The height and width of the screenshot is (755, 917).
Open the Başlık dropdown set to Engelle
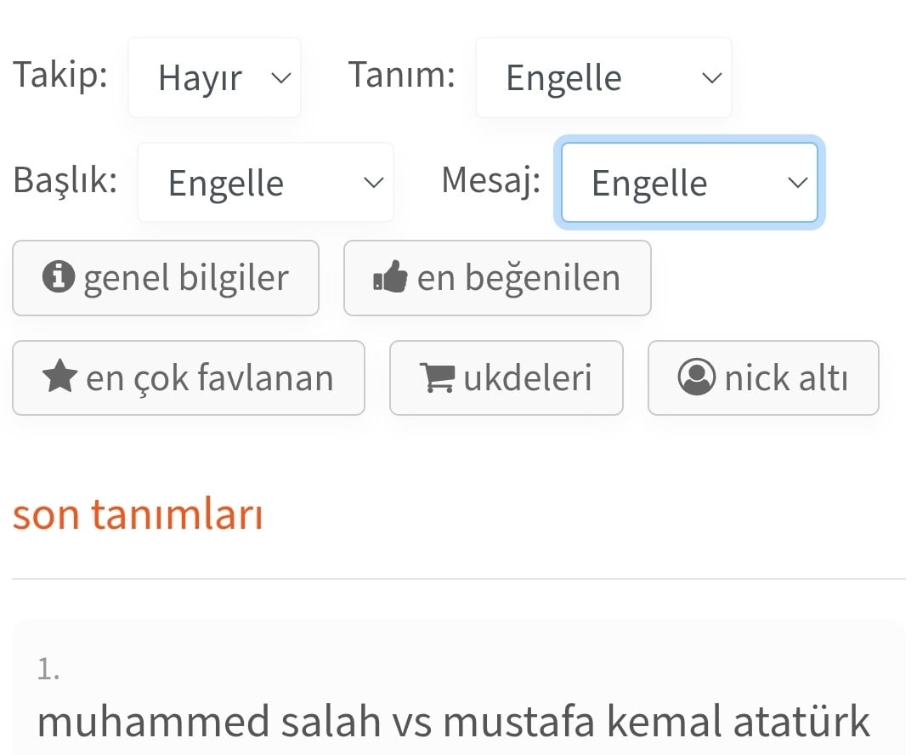[x=265, y=183]
